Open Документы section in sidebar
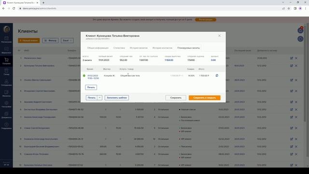This screenshot has width=309, height=174. (6, 115)
